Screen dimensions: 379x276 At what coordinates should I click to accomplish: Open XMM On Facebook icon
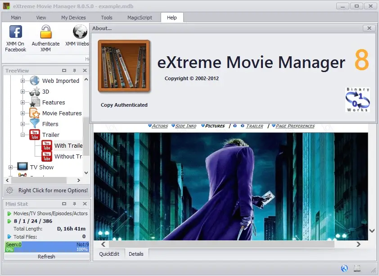tap(15, 32)
